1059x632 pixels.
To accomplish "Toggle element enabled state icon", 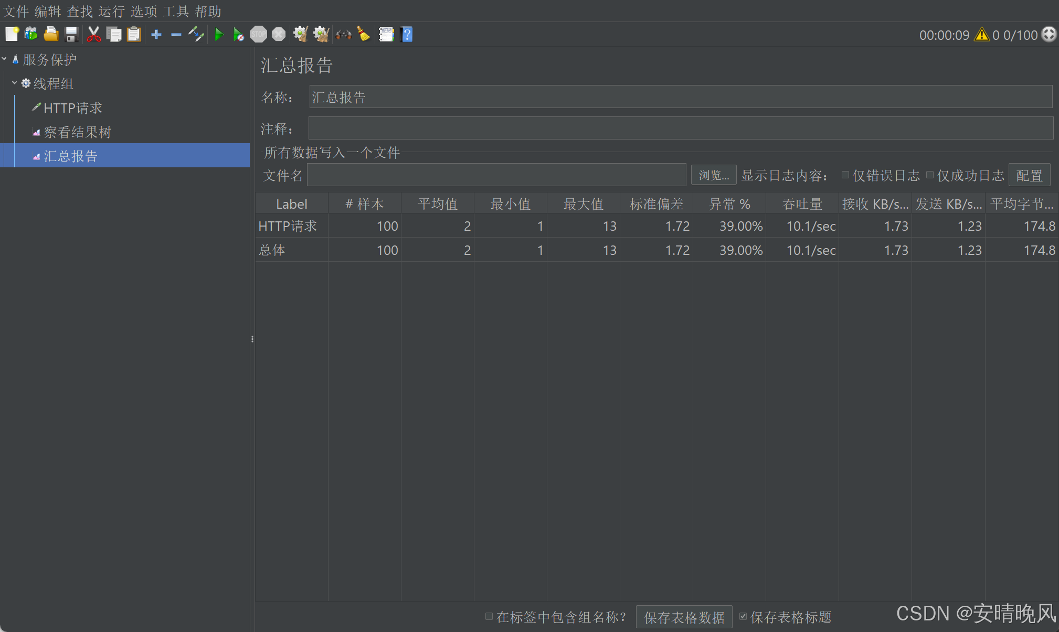I will point(196,35).
